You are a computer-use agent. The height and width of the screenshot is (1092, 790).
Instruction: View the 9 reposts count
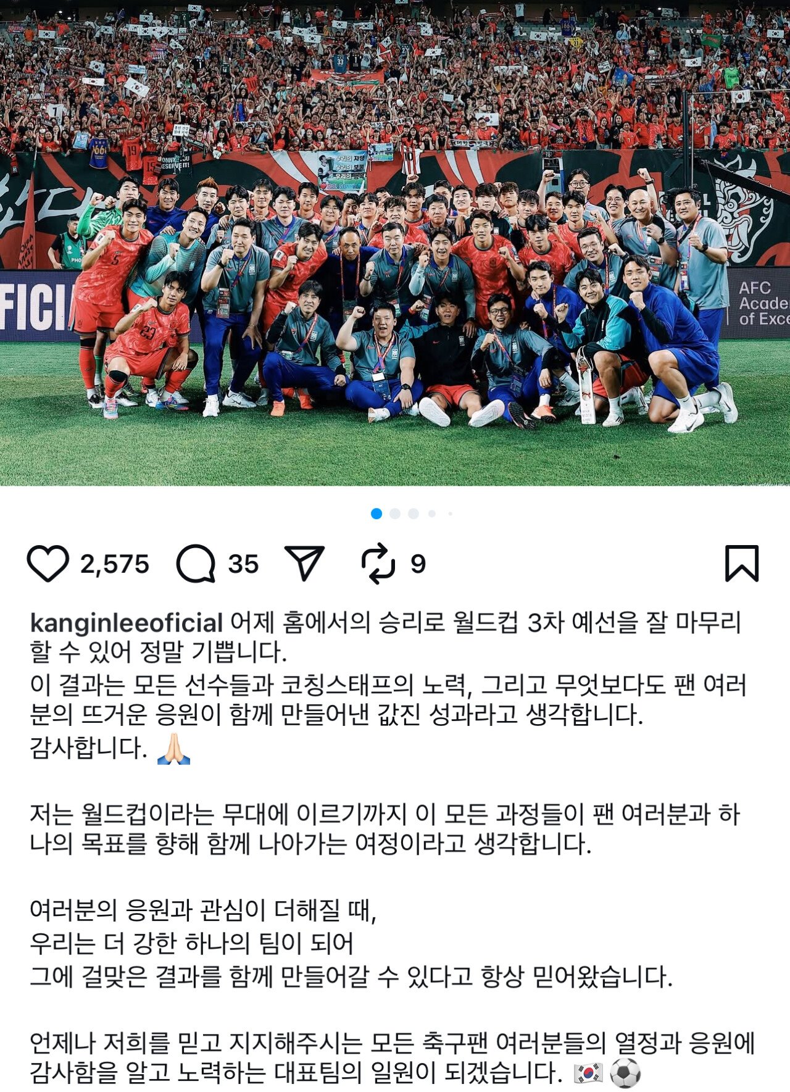(418, 564)
